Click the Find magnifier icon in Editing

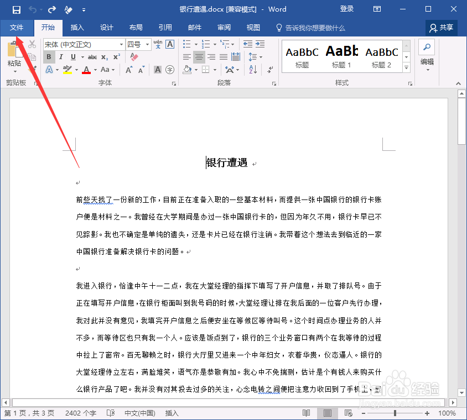(427, 47)
